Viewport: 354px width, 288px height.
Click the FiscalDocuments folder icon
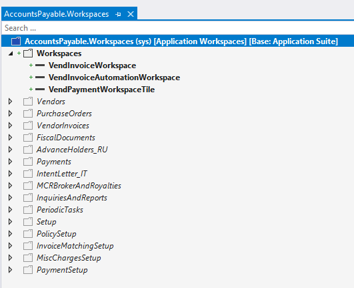tap(28, 138)
